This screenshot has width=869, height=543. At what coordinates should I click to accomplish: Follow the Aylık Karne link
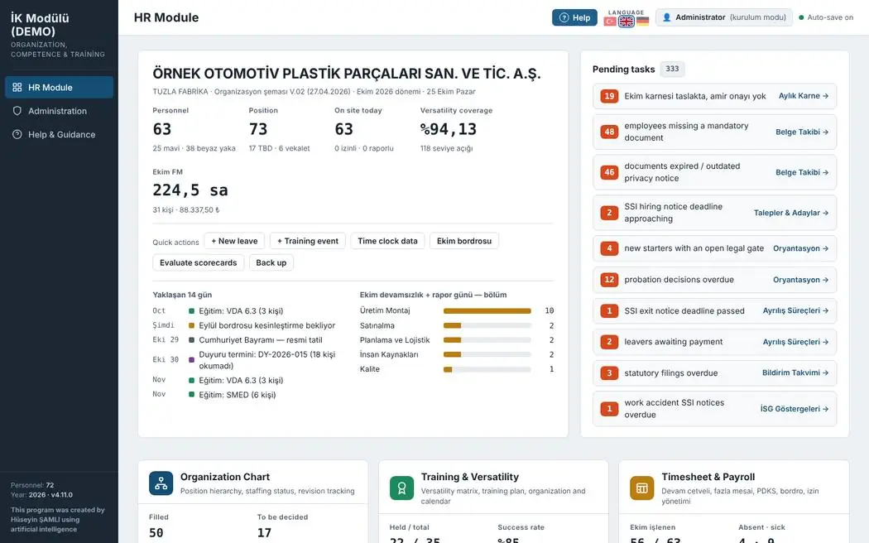803,96
